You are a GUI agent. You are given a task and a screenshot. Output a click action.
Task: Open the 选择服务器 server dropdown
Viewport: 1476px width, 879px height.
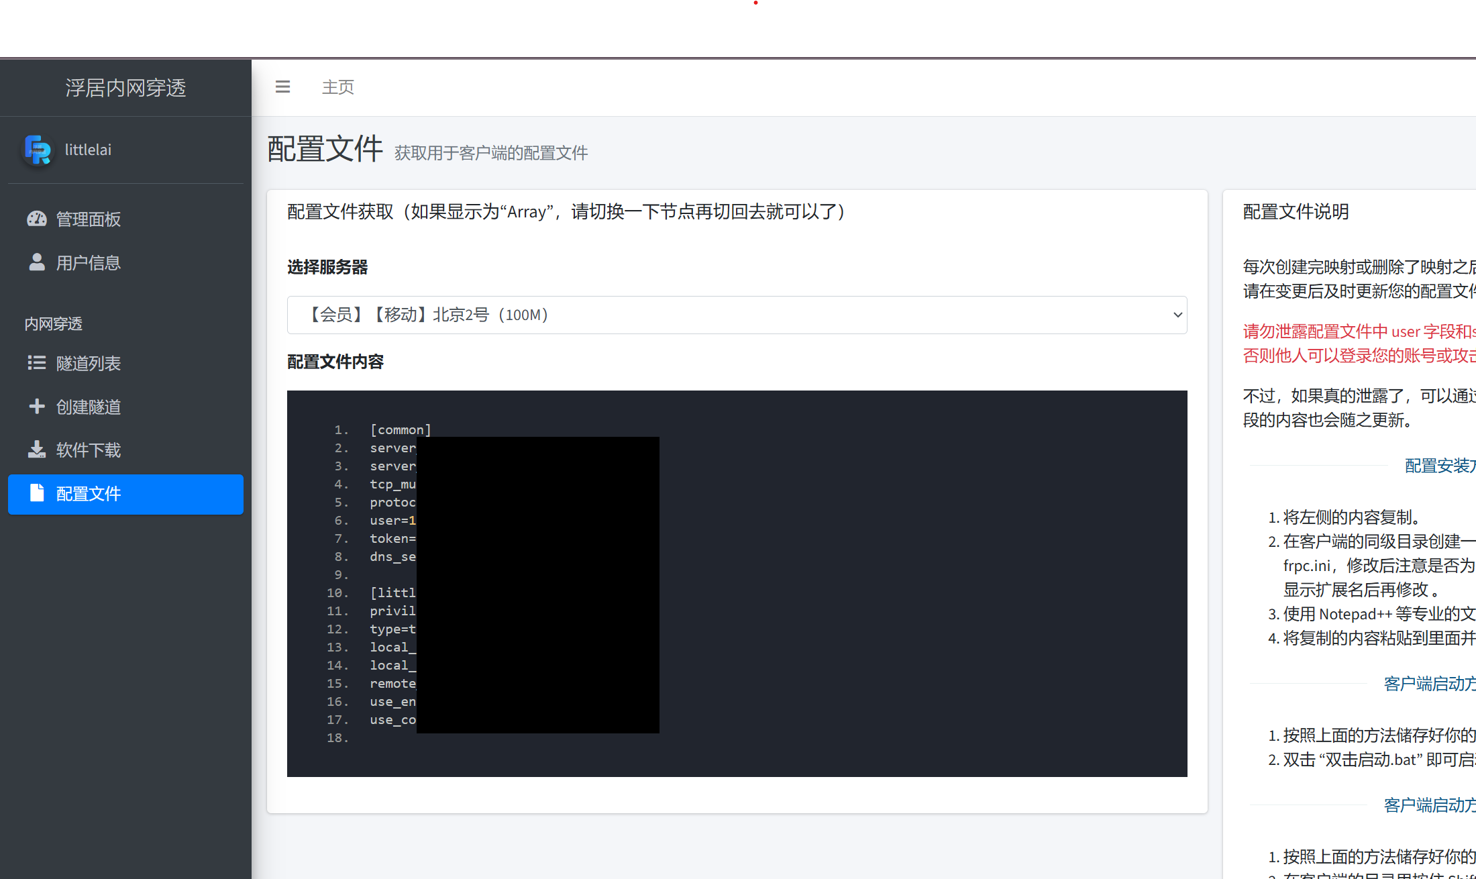[x=736, y=315]
